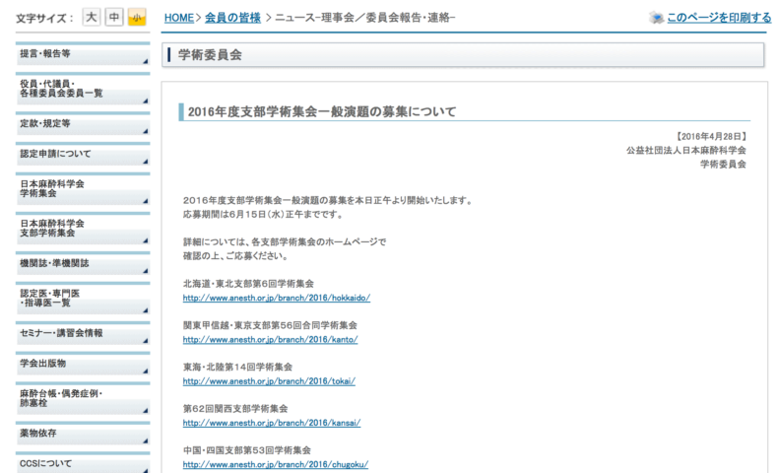
Task: Click the corner arrow on 役員・代議員 item
Action: (146, 101)
